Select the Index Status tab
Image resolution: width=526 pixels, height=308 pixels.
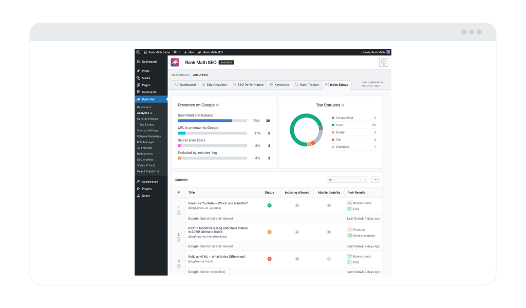(x=337, y=85)
